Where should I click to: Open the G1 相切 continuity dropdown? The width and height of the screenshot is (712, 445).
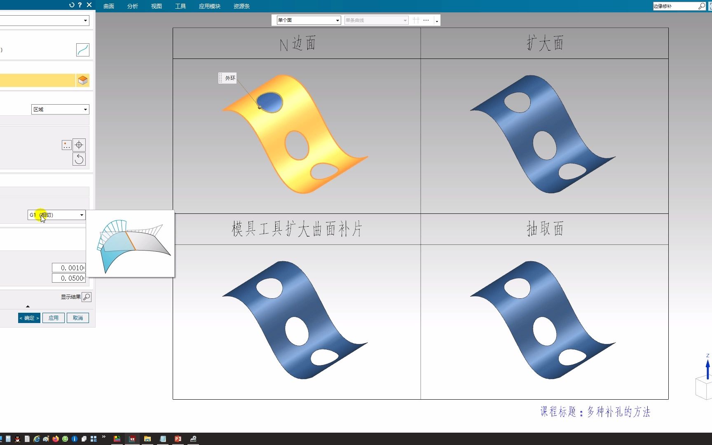tap(56, 215)
